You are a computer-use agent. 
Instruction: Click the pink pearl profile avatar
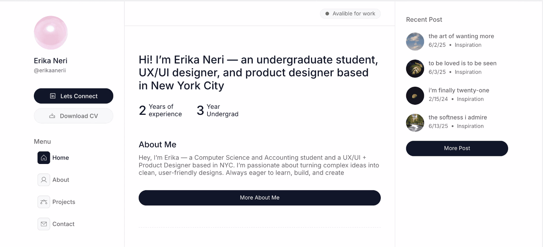pos(51,32)
